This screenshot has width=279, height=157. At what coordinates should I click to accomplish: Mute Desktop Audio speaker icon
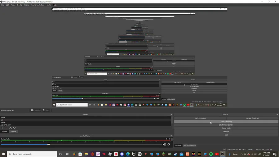[164, 144]
